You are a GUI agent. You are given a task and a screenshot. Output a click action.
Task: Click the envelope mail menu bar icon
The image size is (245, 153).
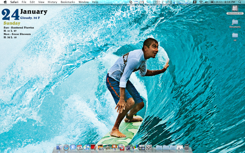(141, 2)
